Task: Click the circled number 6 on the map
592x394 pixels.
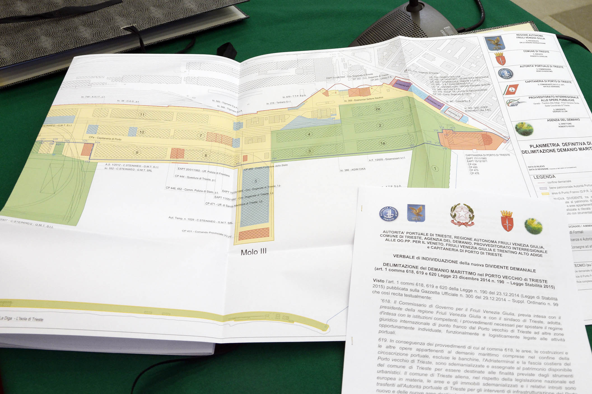Action: click(x=206, y=156)
